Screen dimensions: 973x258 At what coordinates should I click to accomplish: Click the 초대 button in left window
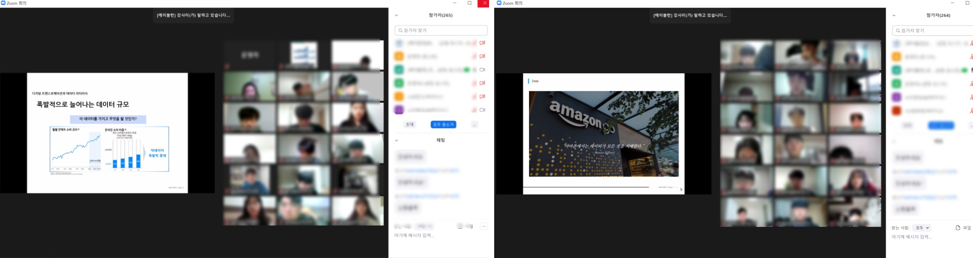[410, 124]
